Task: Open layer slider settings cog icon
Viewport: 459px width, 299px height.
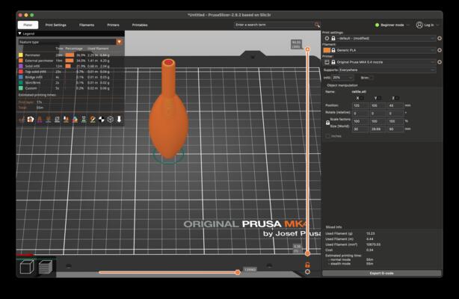Action: (x=307, y=272)
